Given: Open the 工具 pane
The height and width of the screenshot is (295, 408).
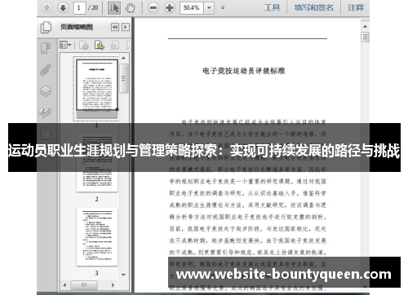Looking at the screenshot, I should point(272,7).
